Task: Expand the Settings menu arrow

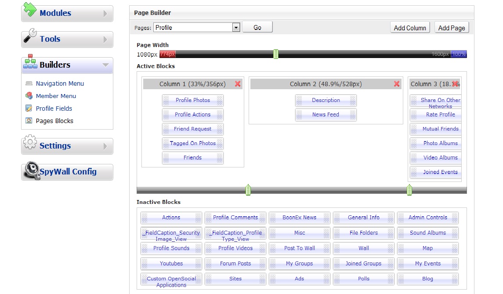Action: 105,146
